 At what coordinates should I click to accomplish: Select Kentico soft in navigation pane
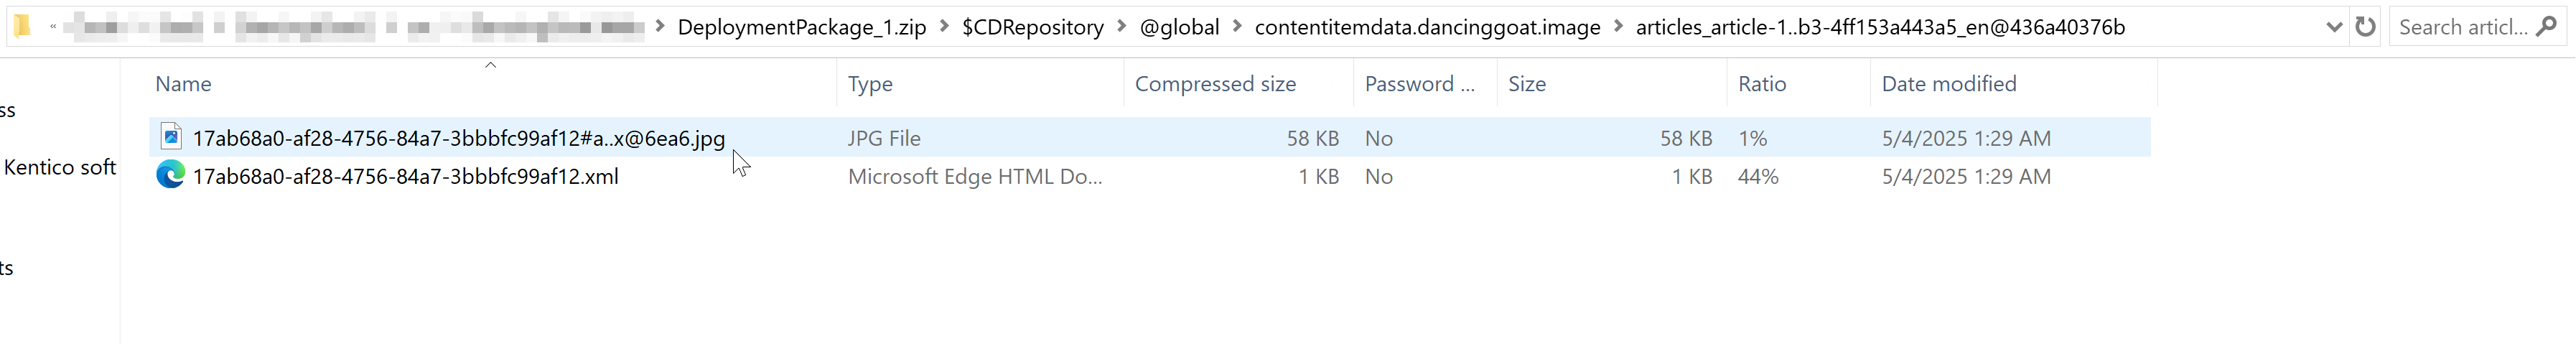point(60,167)
